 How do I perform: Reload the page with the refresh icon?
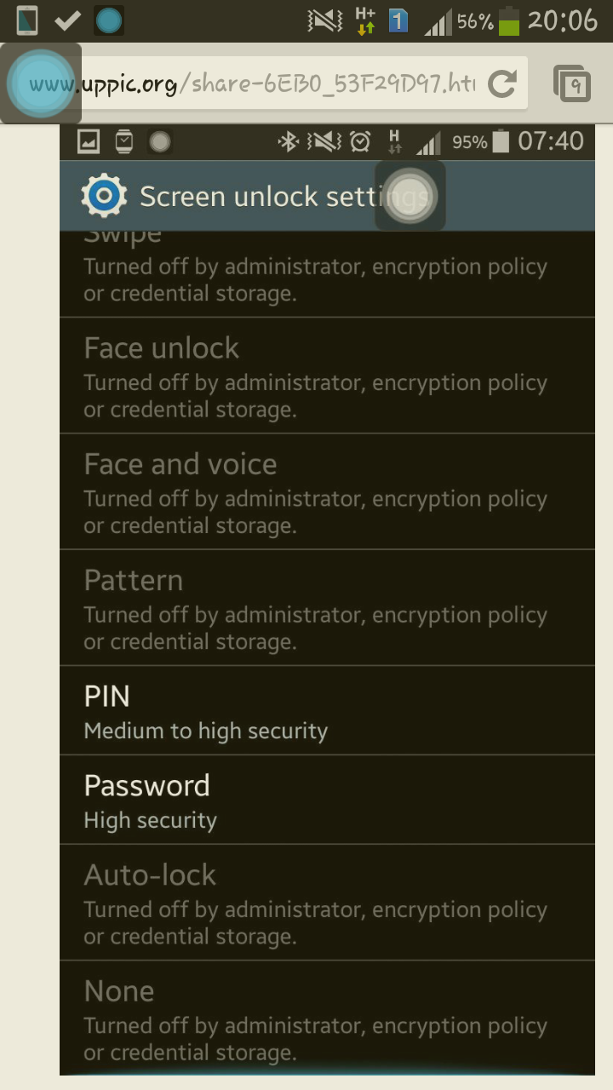503,83
